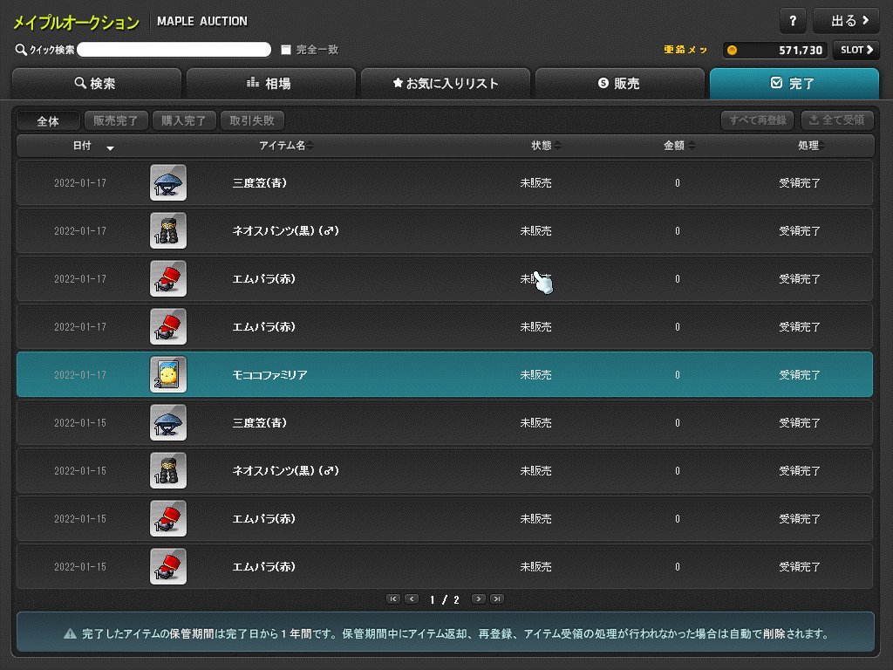The width and height of the screenshot is (893, 670).
Task: Go to previous page arrow
Action: pos(412,598)
